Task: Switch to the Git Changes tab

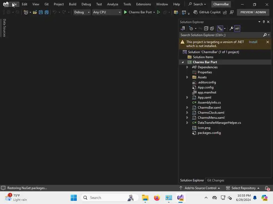Action: [215, 180]
